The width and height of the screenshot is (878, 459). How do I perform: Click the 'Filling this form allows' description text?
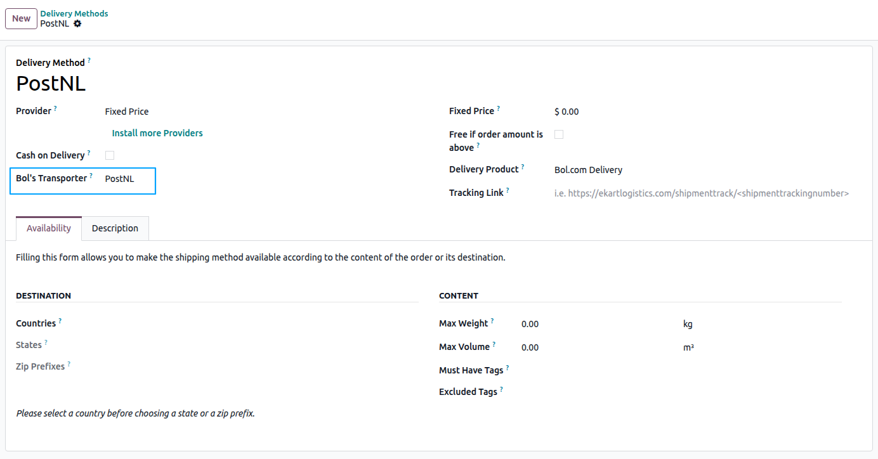pos(261,257)
